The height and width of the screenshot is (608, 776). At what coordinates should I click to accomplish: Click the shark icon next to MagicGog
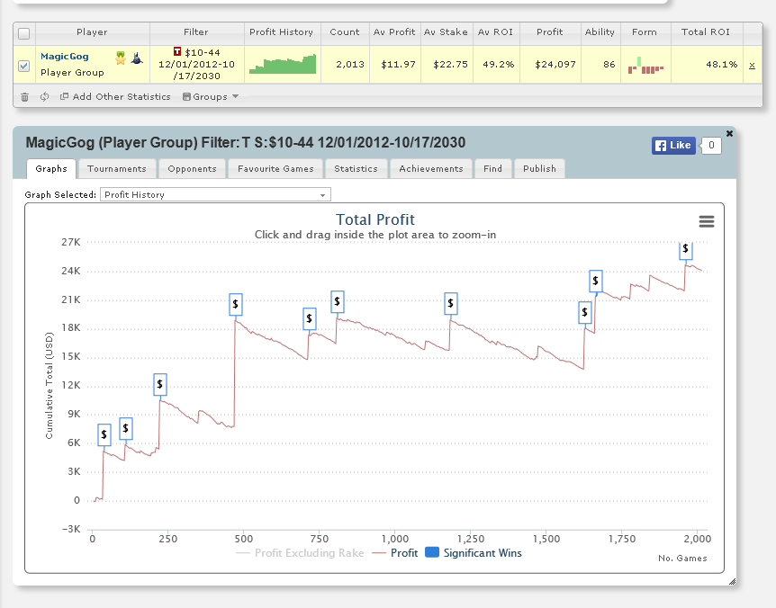[x=137, y=58]
